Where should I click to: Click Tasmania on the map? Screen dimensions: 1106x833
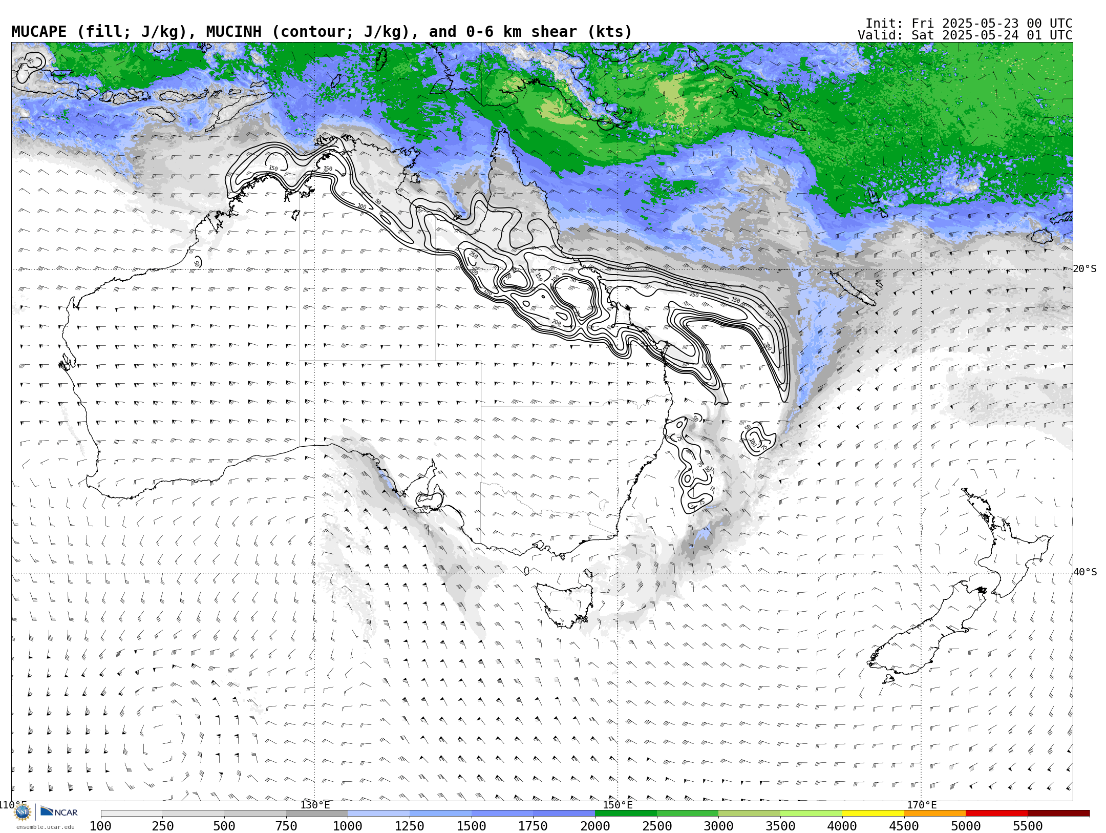pyautogui.click(x=566, y=605)
